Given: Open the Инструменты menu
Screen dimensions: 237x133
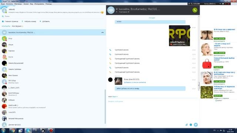Looking at the screenshot, I should [x=39, y=4].
